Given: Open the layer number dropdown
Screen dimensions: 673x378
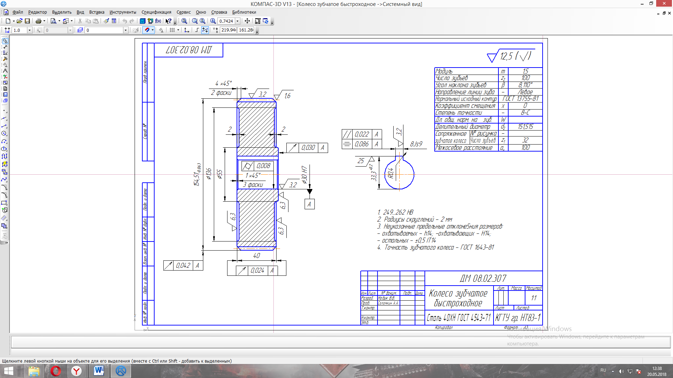Looking at the screenshot, I should [x=125, y=30].
